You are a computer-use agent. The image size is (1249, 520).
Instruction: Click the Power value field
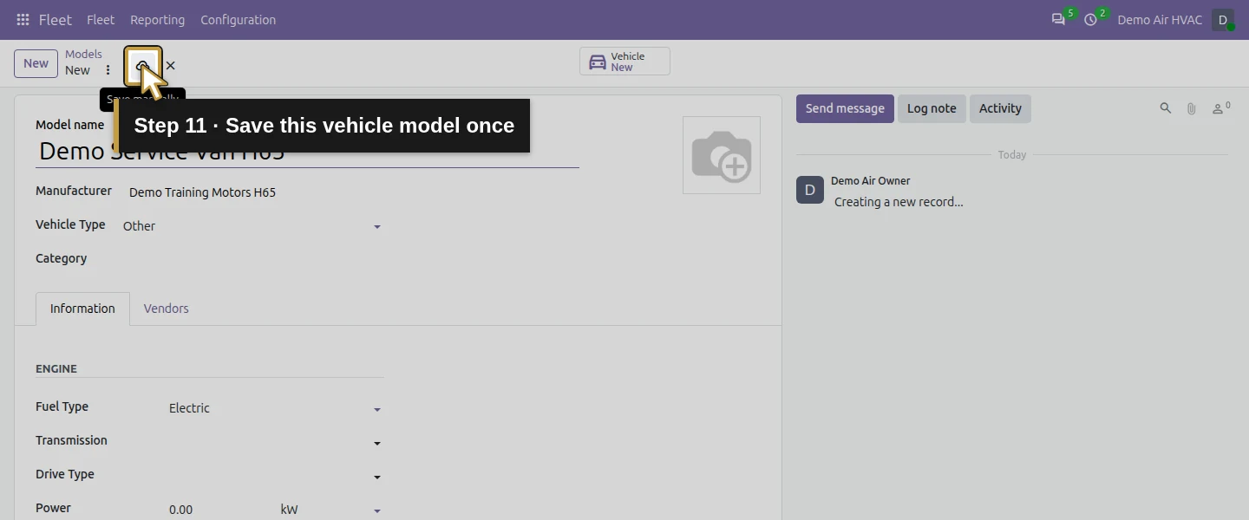(220, 510)
